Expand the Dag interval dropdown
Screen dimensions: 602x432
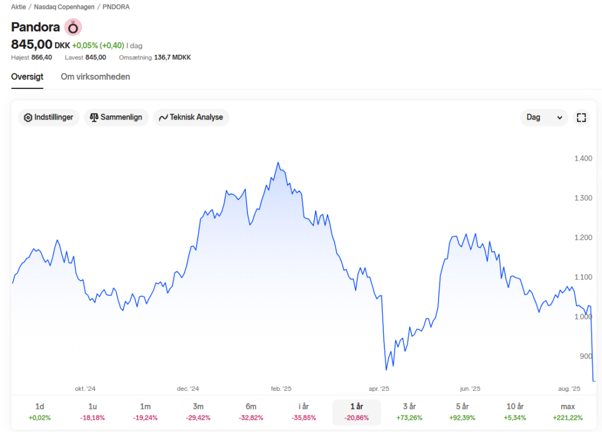coord(544,117)
